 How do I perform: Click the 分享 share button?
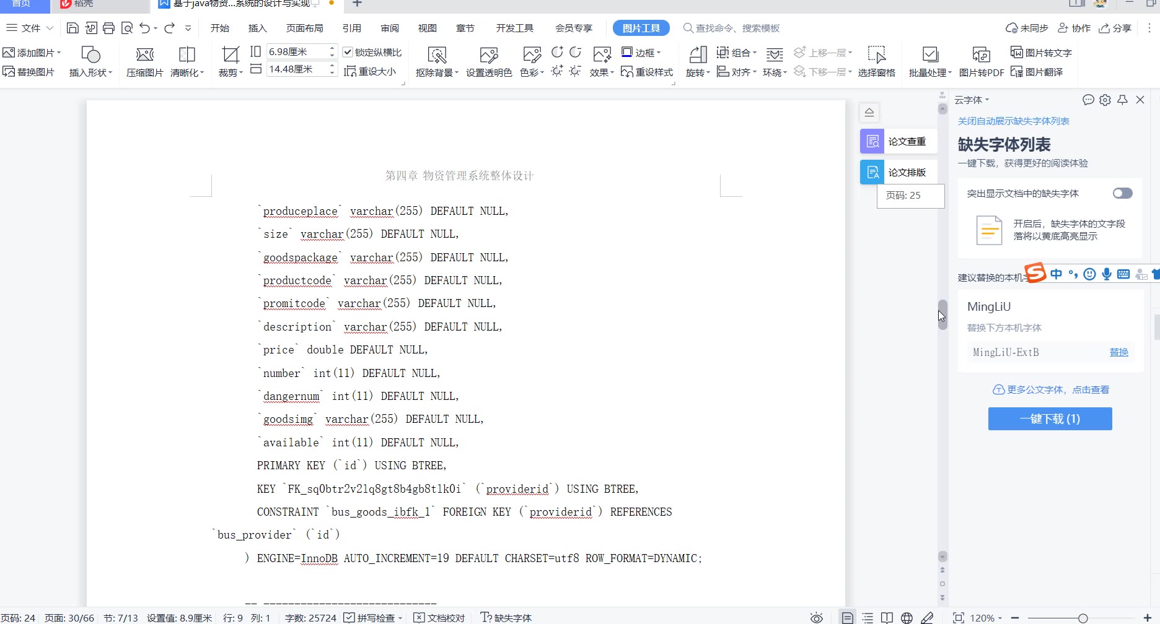(1115, 28)
